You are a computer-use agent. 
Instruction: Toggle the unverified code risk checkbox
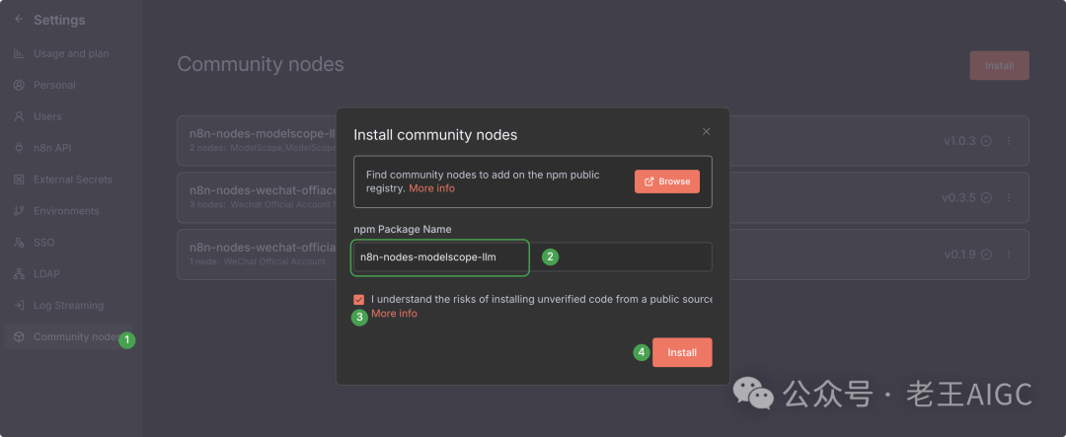click(358, 299)
